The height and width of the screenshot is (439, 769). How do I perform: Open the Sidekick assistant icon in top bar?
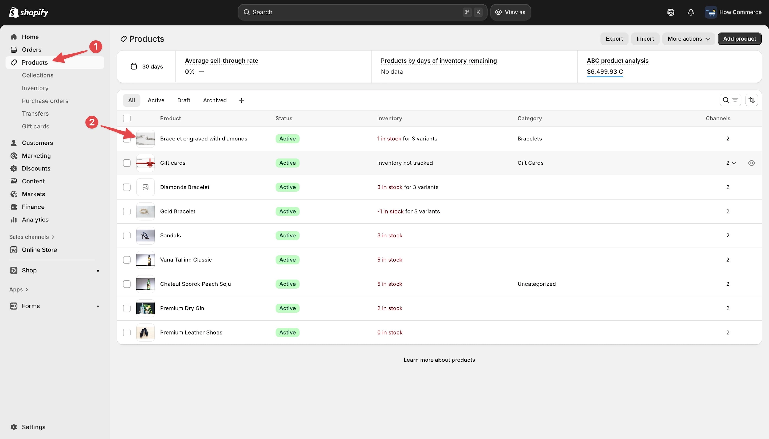pos(670,12)
